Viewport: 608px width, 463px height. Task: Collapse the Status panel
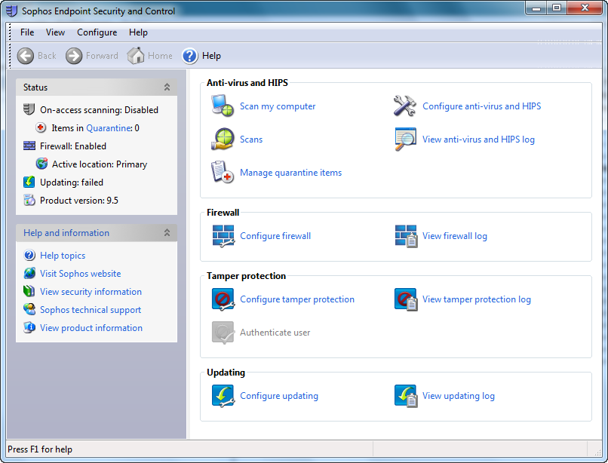point(167,87)
